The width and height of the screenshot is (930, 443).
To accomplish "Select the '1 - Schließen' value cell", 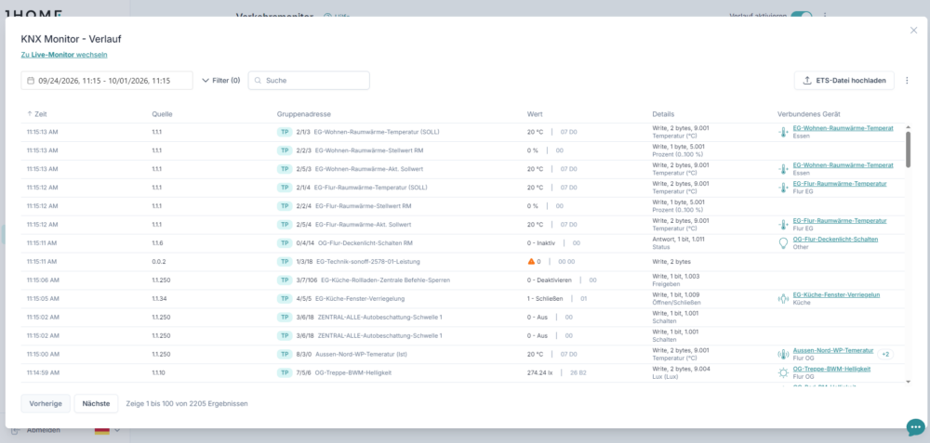I will click(x=544, y=298).
